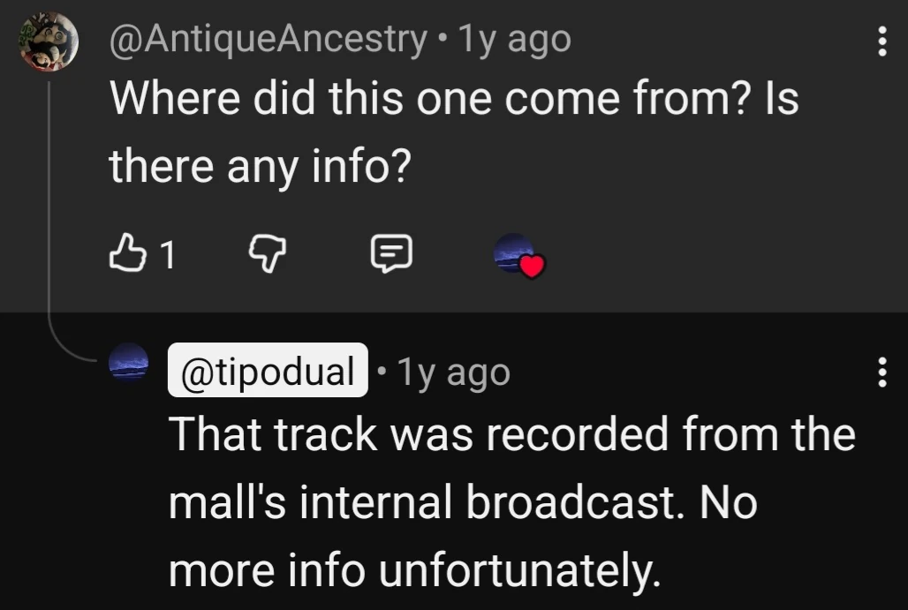
Task: Open tipodual's avatar beside the reply
Action: (130, 361)
